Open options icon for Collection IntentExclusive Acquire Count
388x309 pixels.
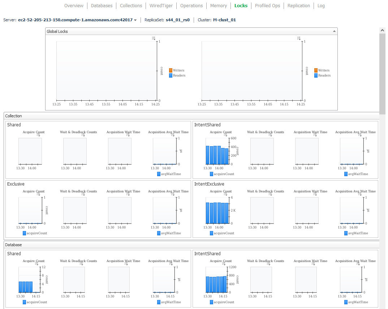pos(226,194)
